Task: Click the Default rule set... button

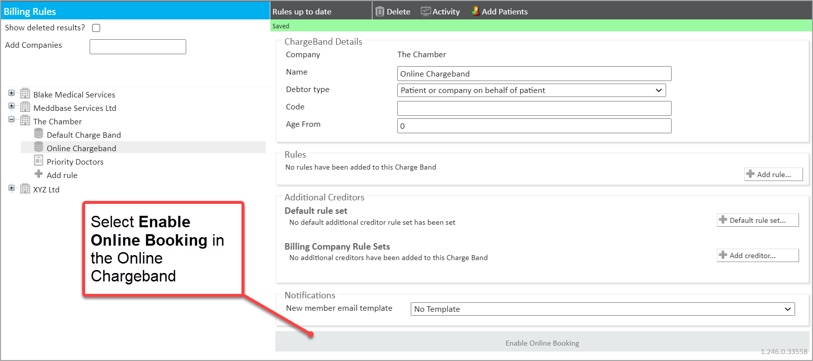Action: click(757, 220)
